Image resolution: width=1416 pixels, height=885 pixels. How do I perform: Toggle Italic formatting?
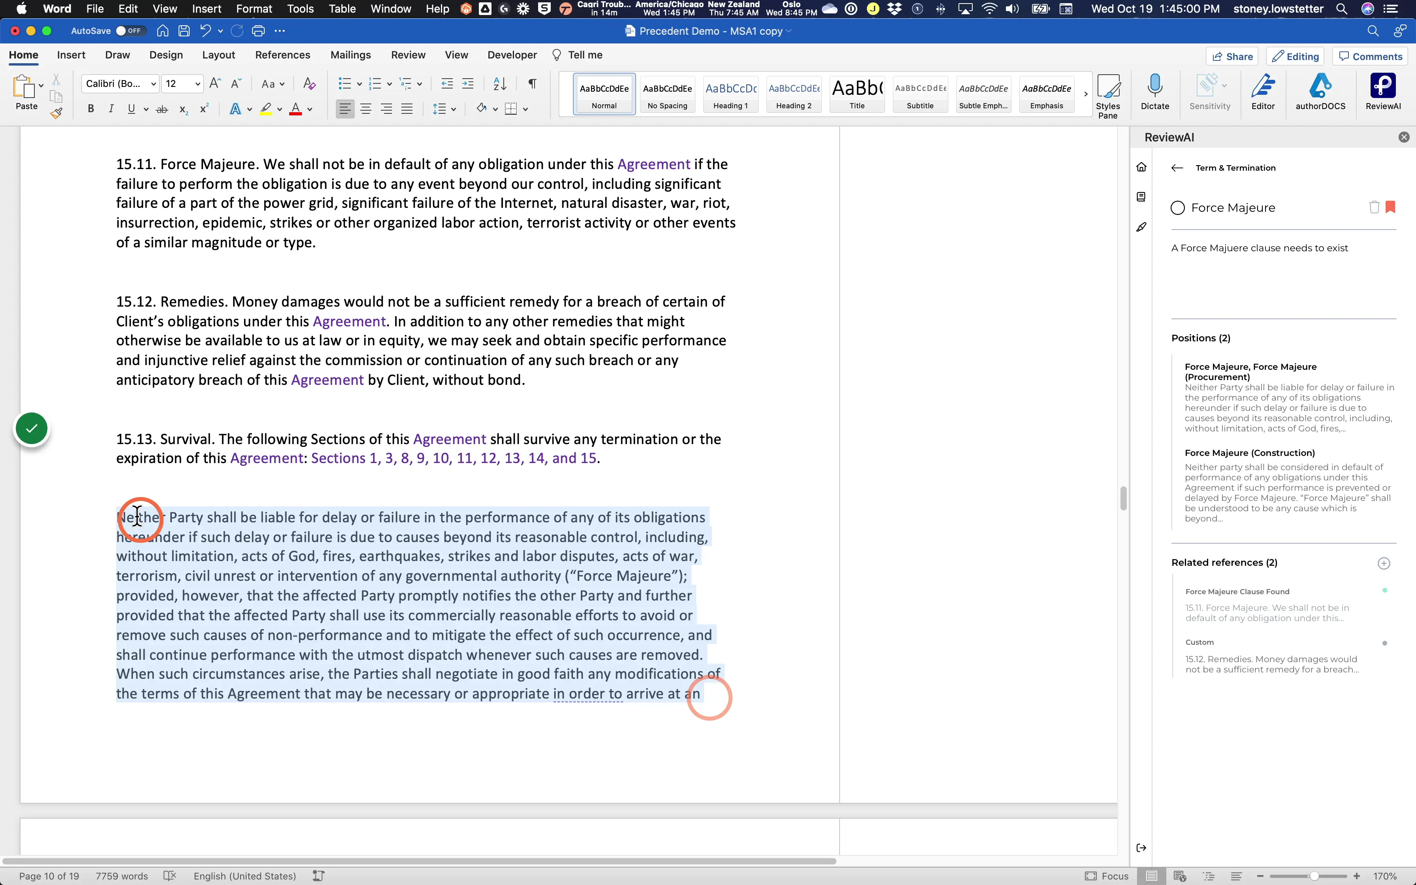pyautogui.click(x=111, y=109)
